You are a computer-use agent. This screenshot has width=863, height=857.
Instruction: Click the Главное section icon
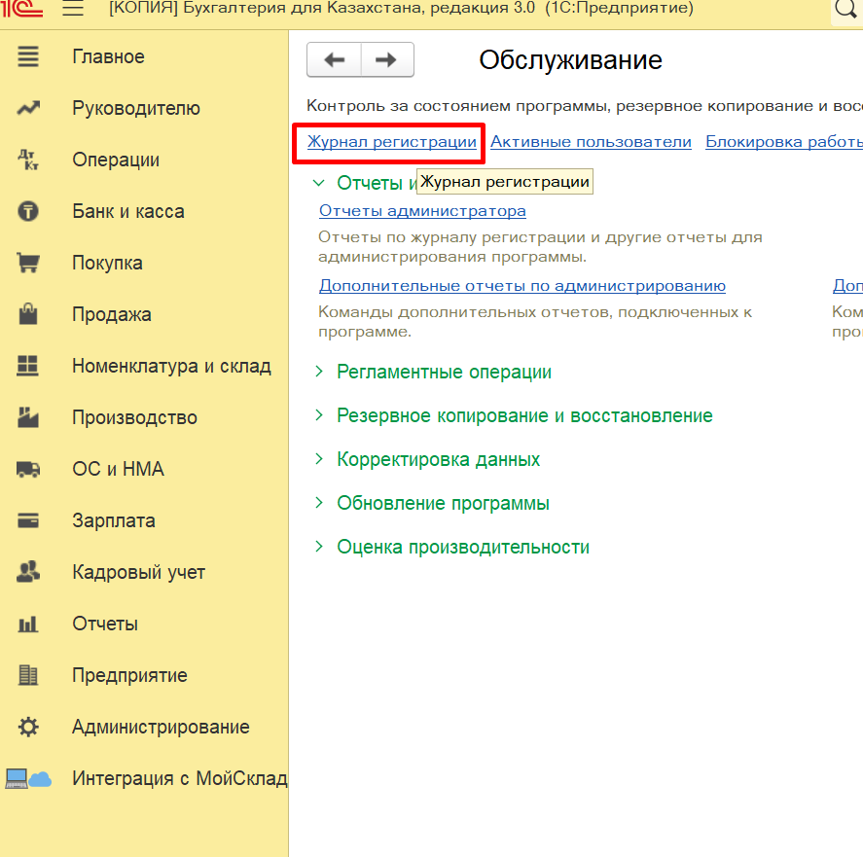tap(28, 56)
